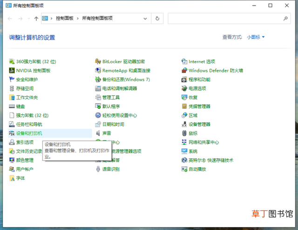The width and height of the screenshot is (298, 230).
Task: Expand chevron before 控制面板 in breadcrumb
Action: tap(51, 19)
